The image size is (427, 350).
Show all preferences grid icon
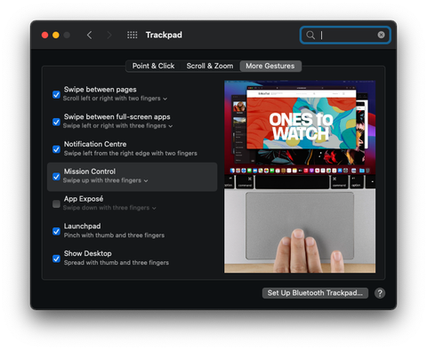[x=133, y=35]
